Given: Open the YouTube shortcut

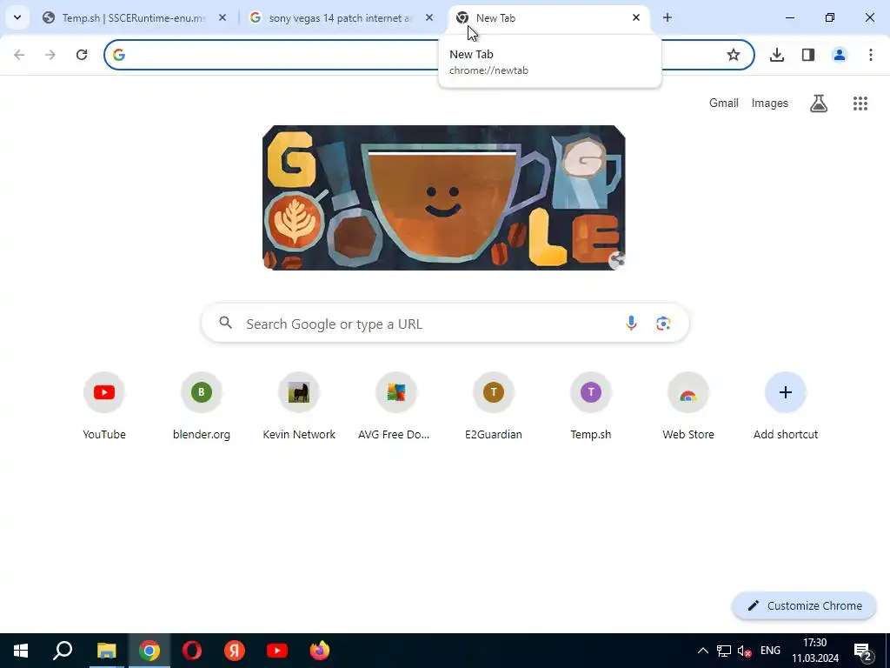Looking at the screenshot, I should pyautogui.click(x=104, y=406).
